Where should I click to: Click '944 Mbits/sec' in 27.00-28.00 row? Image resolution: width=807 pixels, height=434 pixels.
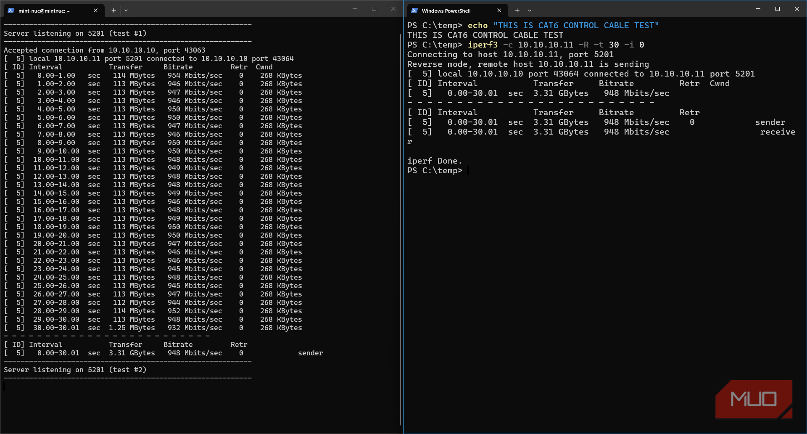[195, 302]
